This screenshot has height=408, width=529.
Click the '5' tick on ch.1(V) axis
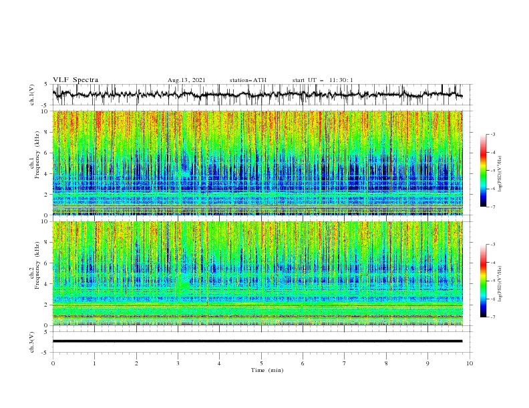47,85
